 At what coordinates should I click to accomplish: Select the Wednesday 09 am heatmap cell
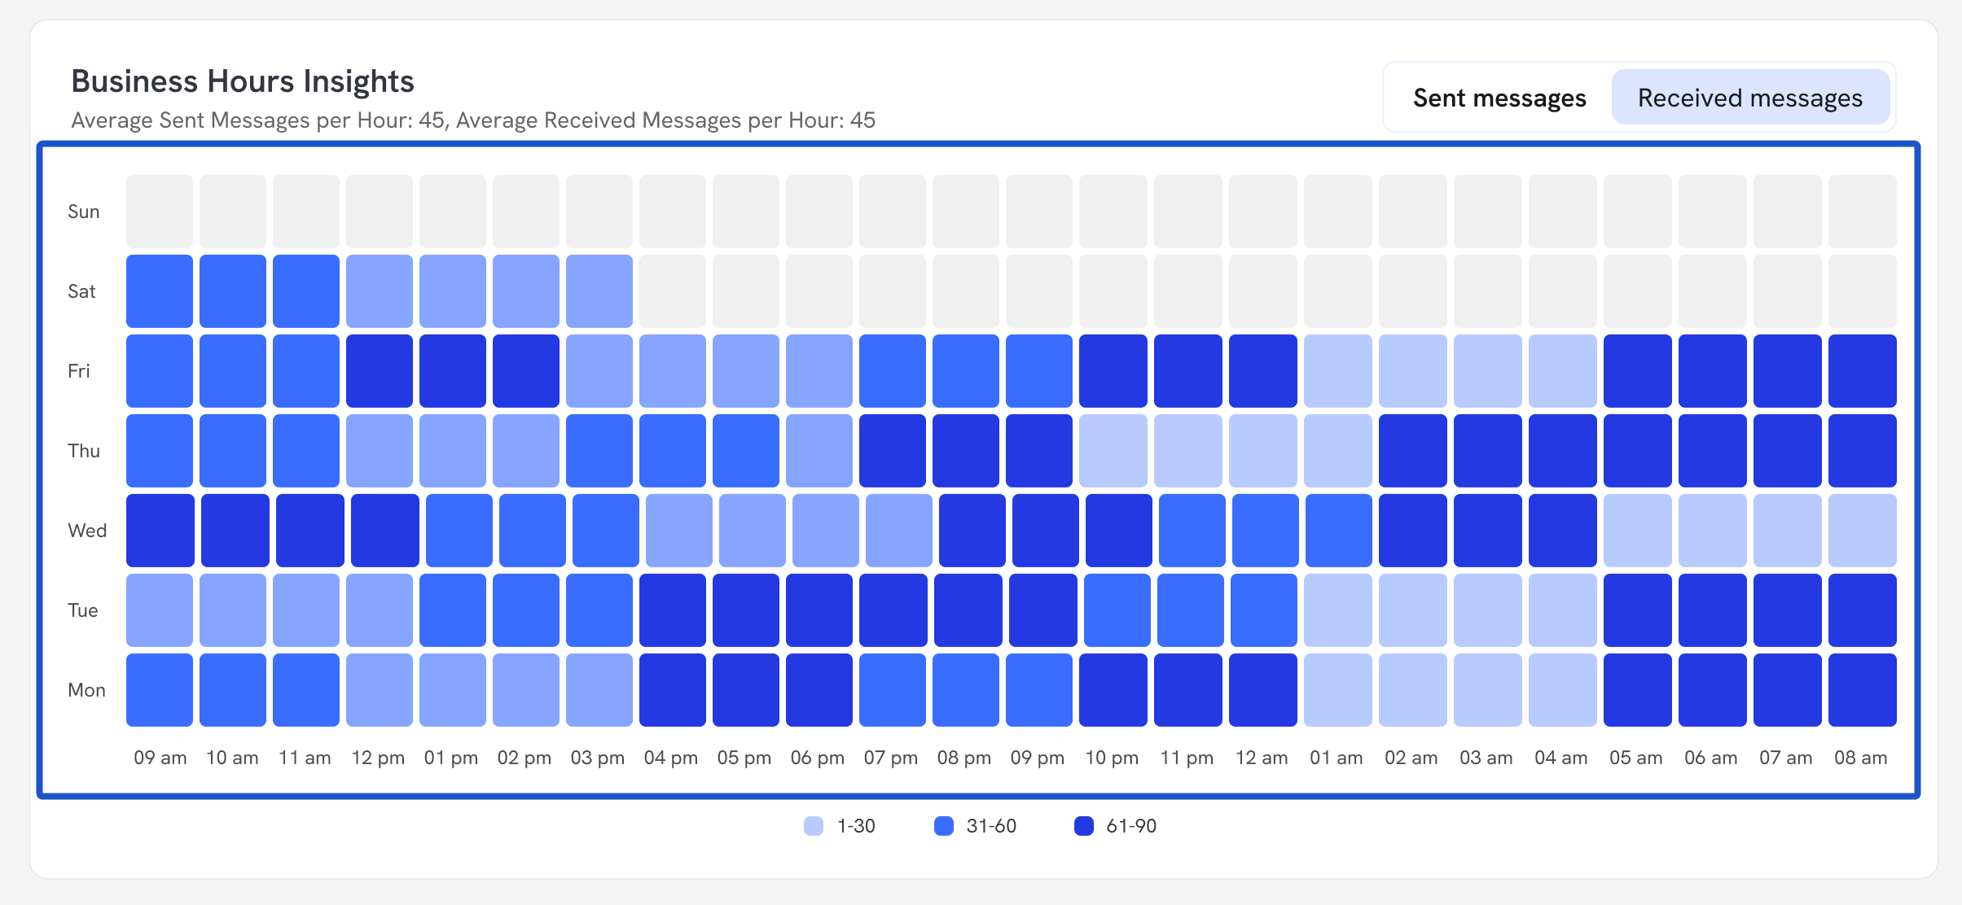coord(160,531)
